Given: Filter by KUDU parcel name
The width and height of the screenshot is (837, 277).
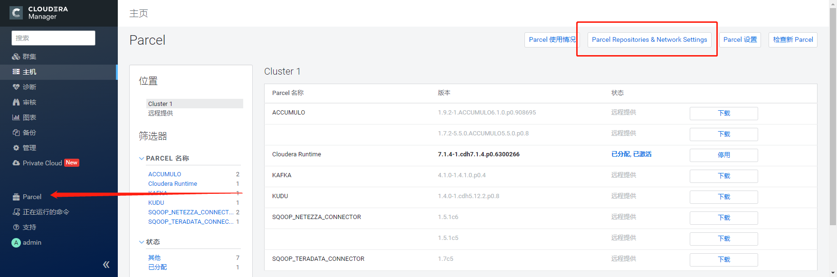Looking at the screenshot, I should point(156,203).
